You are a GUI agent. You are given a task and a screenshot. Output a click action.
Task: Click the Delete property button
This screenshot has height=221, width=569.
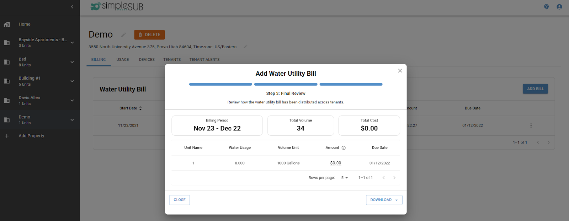(149, 35)
